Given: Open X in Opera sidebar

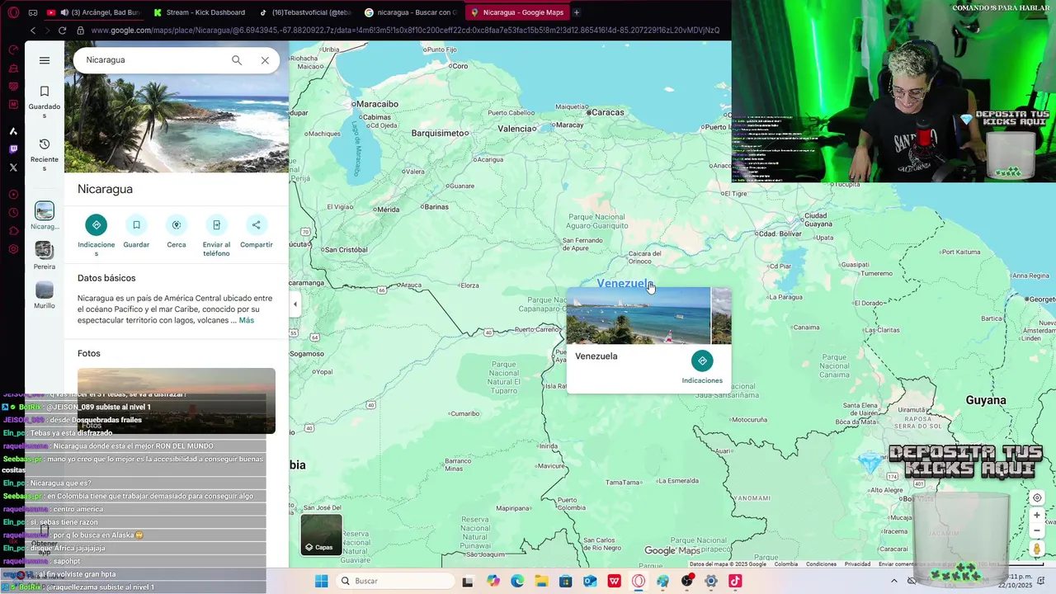Looking at the screenshot, I should [x=13, y=167].
